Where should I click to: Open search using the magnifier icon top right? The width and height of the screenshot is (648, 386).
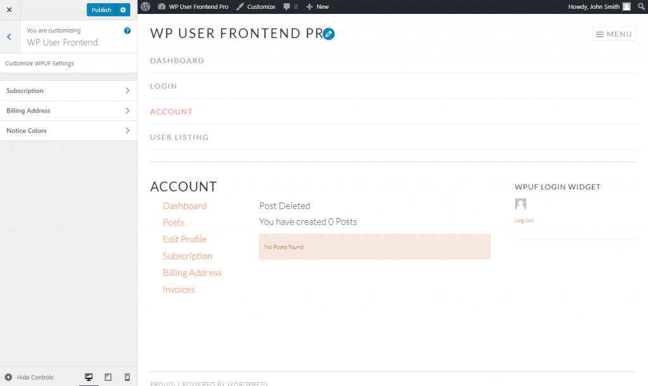pyautogui.click(x=641, y=6)
